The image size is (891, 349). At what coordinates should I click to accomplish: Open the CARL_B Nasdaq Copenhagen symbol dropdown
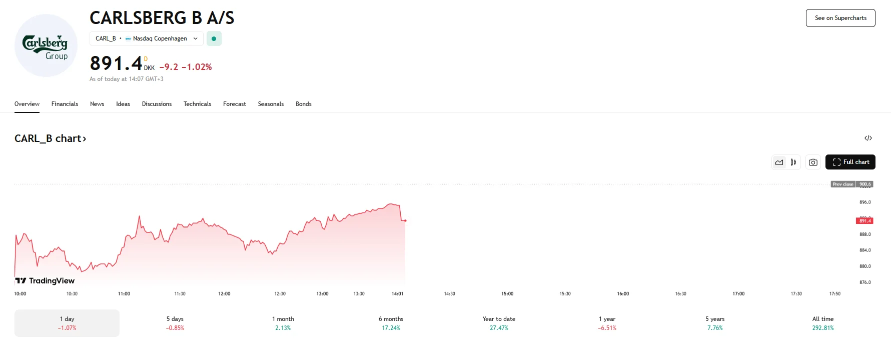147,38
